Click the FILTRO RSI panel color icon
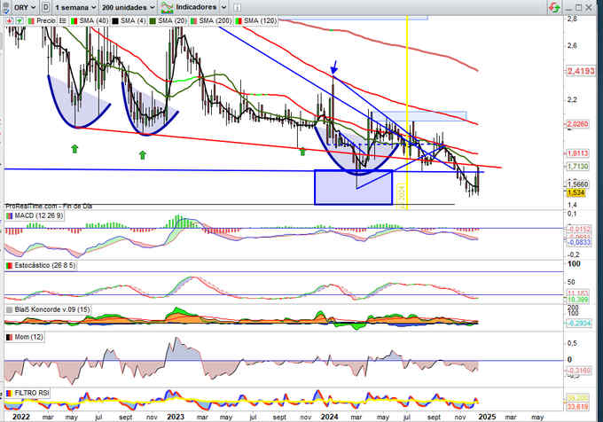Viewport: 603px width, 422px height. click(9, 393)
